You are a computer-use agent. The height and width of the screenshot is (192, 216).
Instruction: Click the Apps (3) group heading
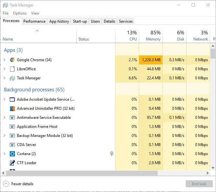click(x=13, y=50)
